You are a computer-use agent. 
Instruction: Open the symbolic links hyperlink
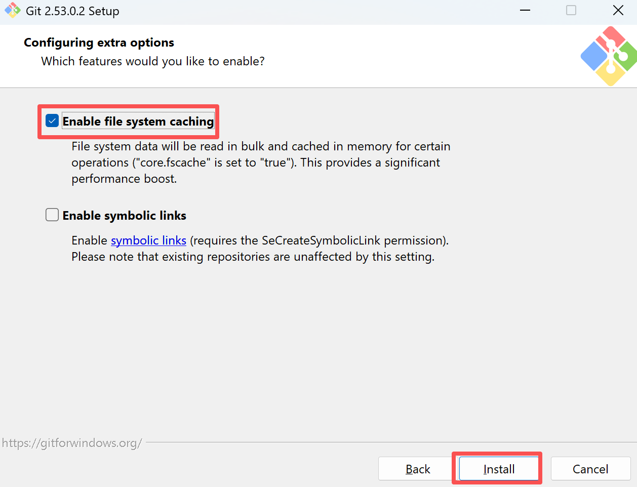(x=148, y=240)
